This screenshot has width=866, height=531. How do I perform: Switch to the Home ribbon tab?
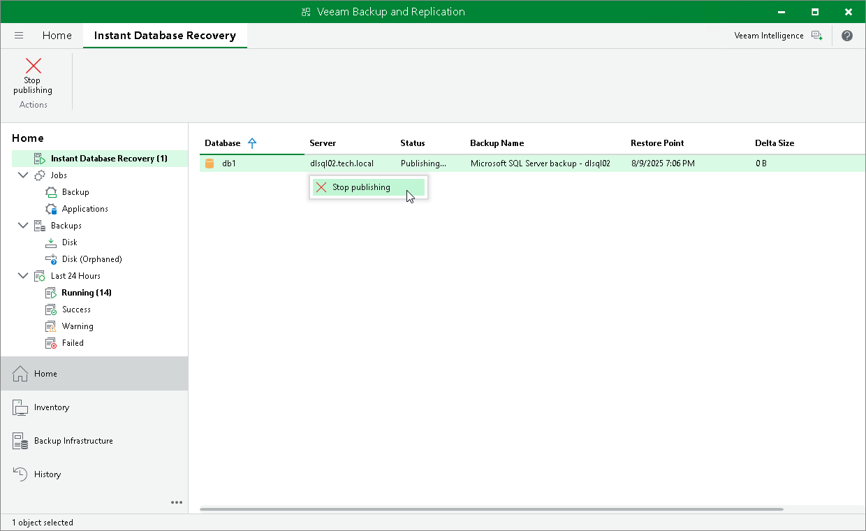[57, 36]
